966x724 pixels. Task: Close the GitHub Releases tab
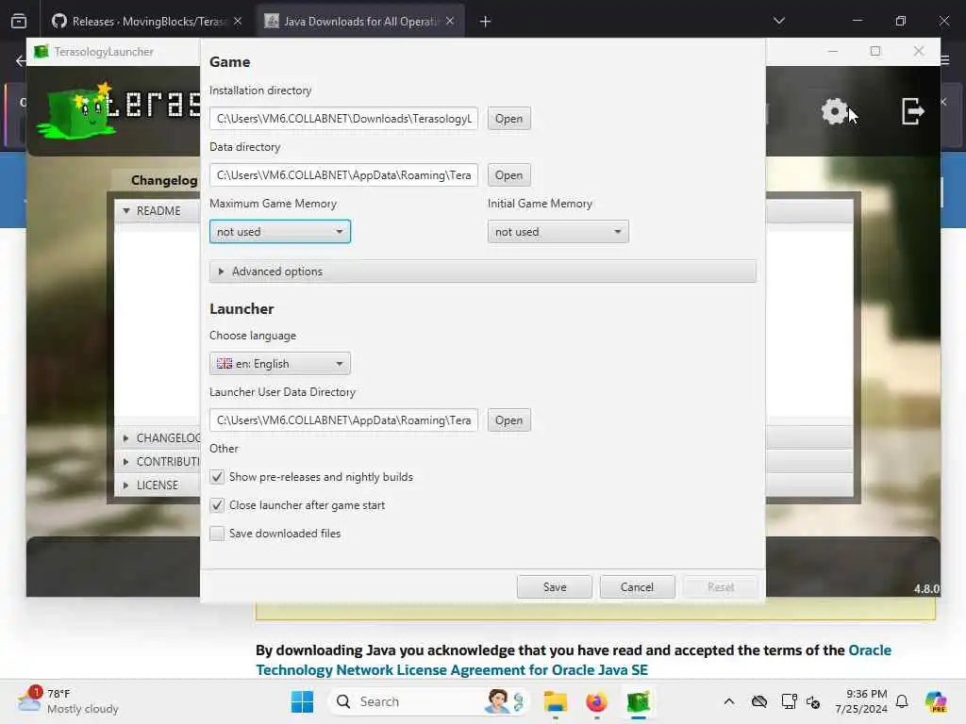[238, 22]
